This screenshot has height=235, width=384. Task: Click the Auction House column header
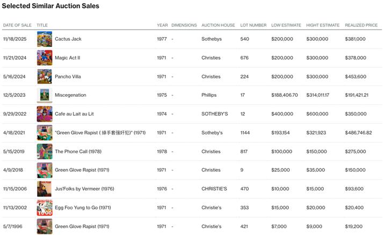218,25
